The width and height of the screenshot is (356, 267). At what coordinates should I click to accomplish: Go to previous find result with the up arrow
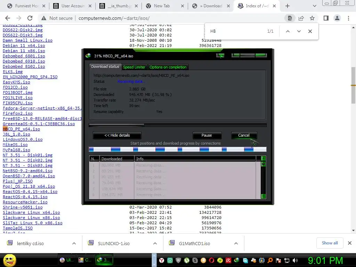click(x=288, y=31)
